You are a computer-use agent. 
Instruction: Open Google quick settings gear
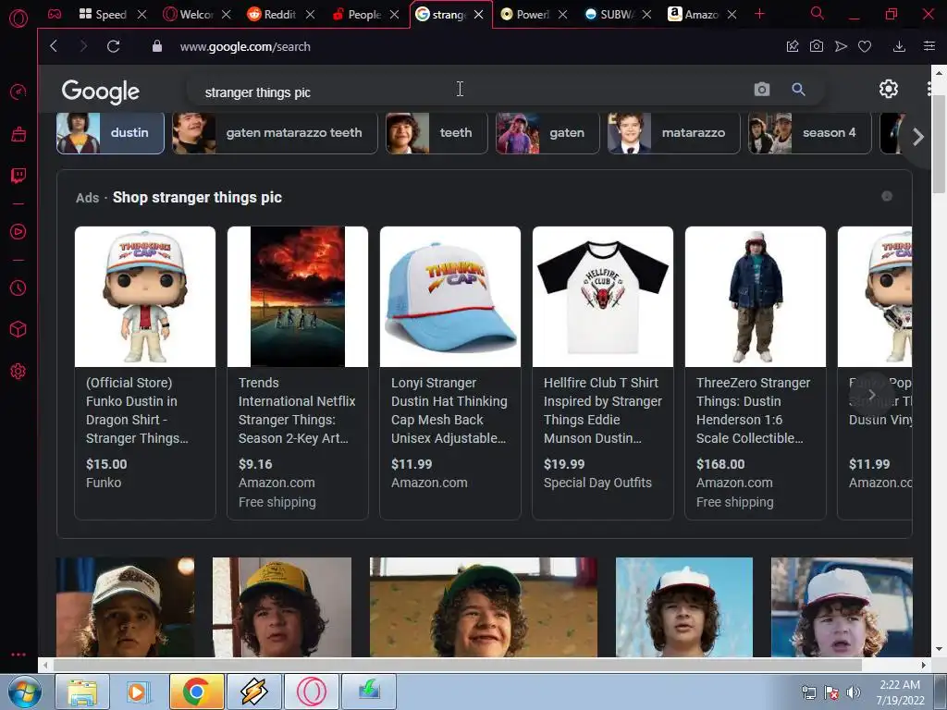point(889,90)
